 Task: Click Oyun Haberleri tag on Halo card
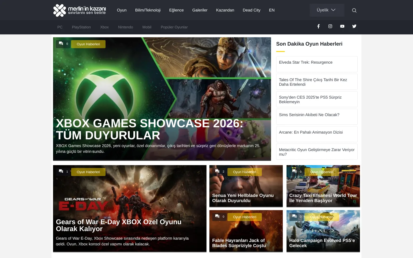[x=322, y=217]
